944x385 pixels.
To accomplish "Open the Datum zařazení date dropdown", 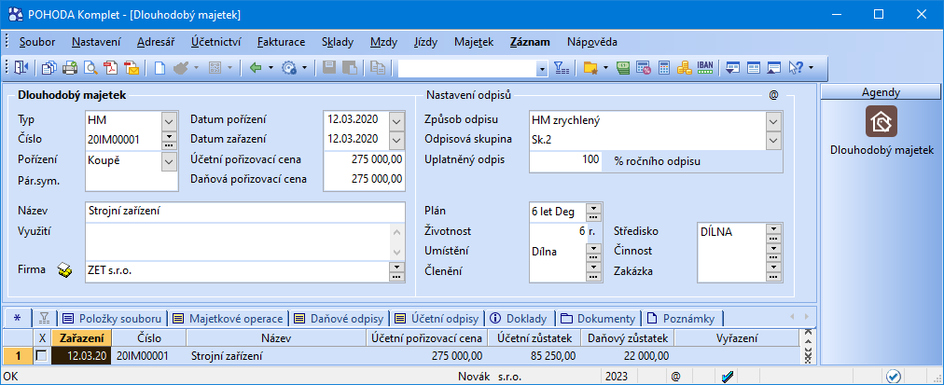I will coord(396,140).
